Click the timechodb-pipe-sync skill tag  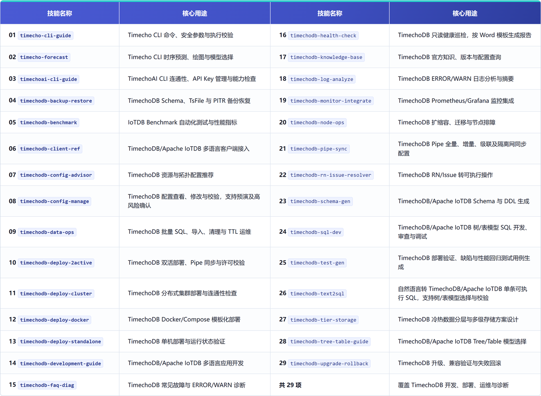319,149
